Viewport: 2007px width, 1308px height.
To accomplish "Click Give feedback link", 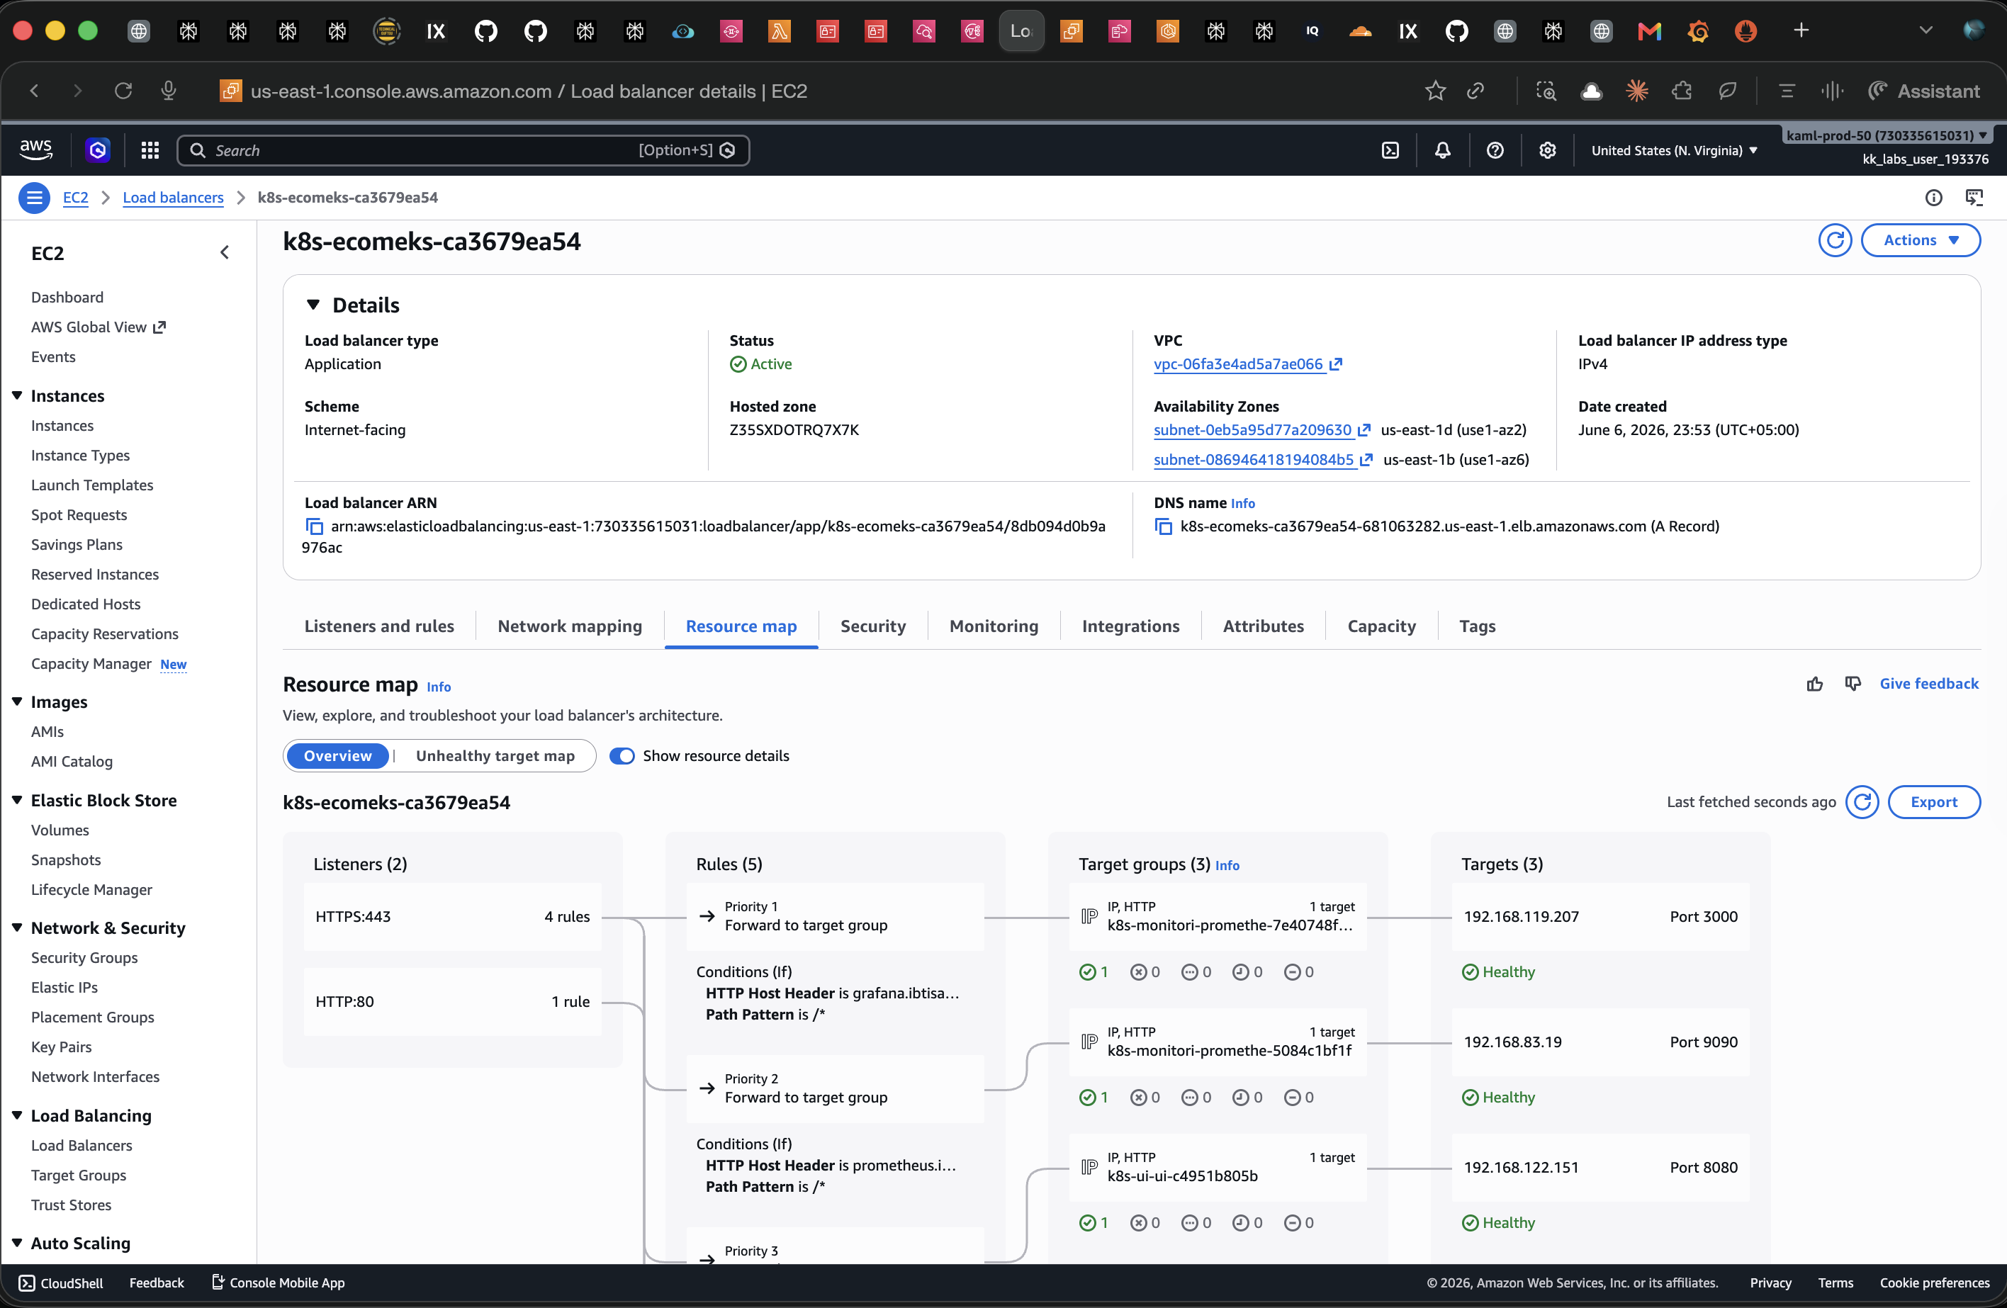I will click(1928, 684).
